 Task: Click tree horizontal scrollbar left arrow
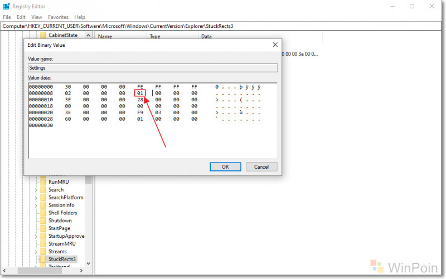[4, 271]
